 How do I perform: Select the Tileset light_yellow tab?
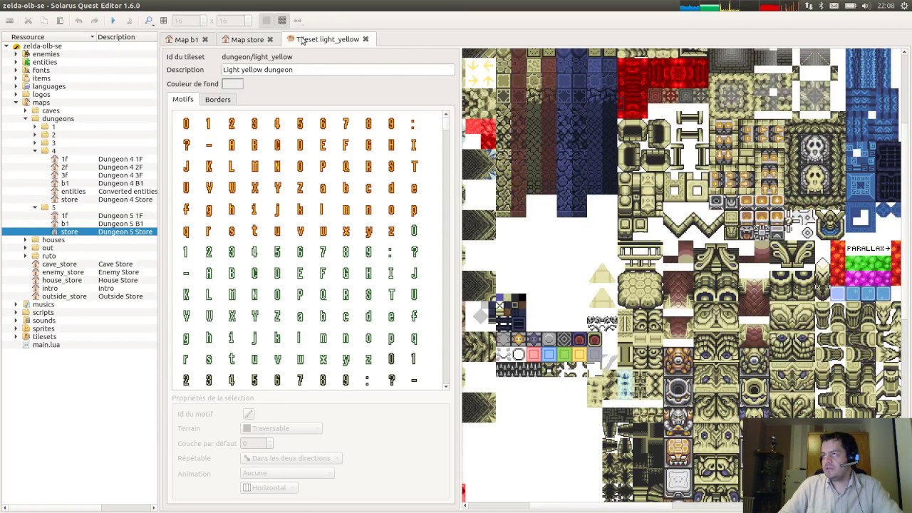pos(328,39)
